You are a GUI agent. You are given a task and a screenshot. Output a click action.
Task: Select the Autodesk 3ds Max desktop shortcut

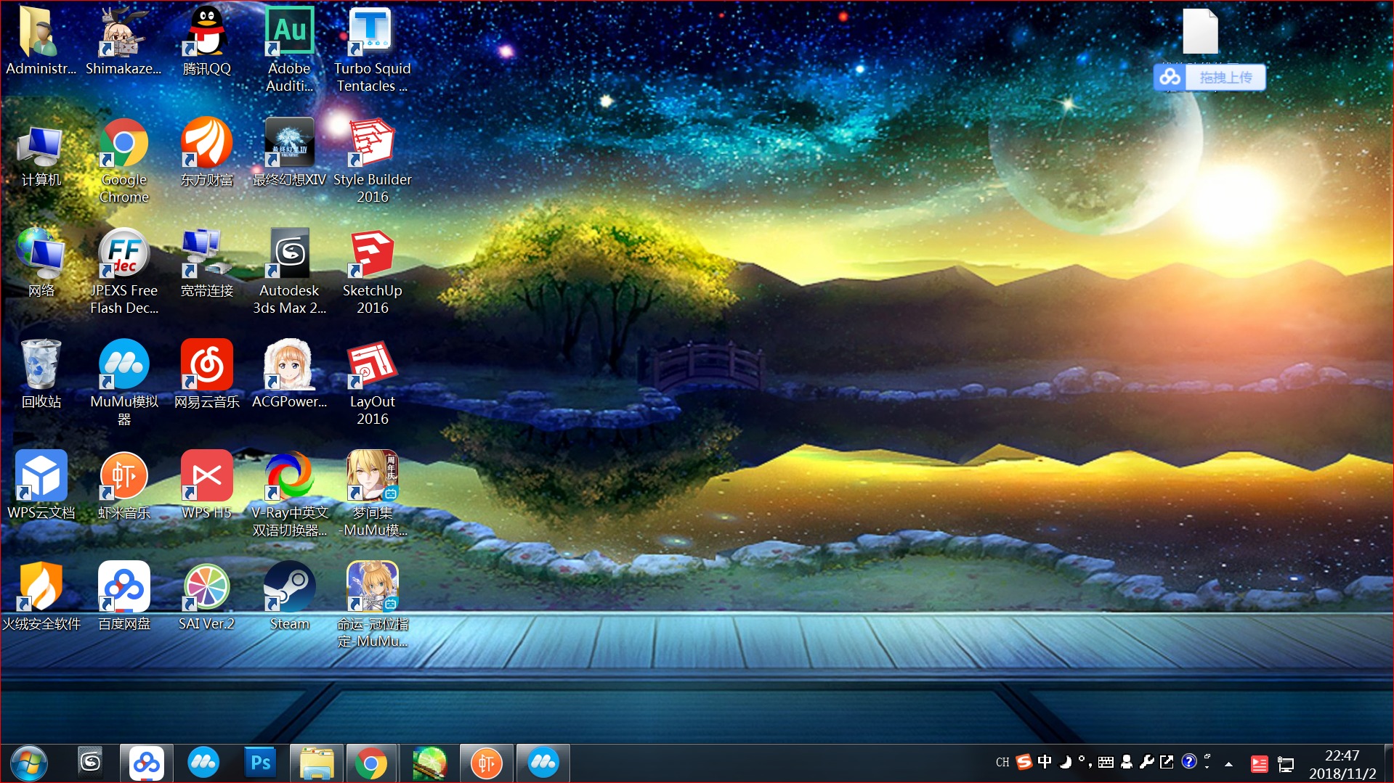pos(289,271)
